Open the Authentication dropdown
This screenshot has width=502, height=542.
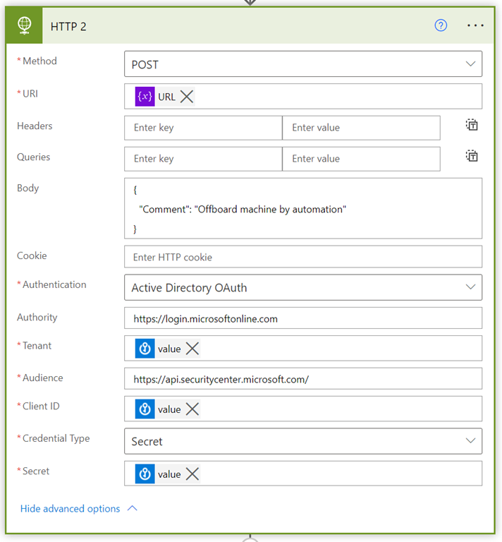click(303, 288)
